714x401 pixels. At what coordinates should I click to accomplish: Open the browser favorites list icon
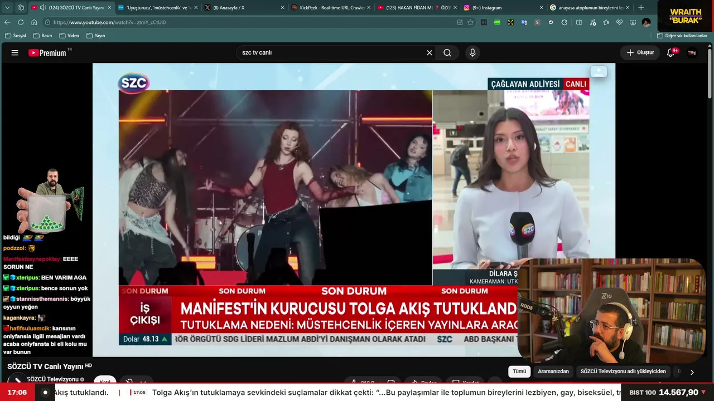tap(606, 22)
